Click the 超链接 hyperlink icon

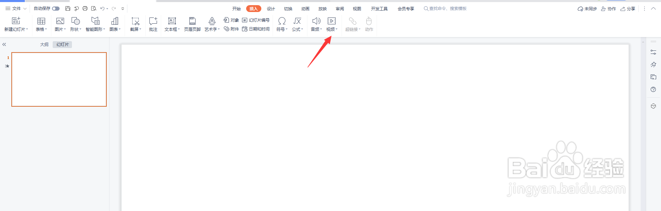[353, 21]
